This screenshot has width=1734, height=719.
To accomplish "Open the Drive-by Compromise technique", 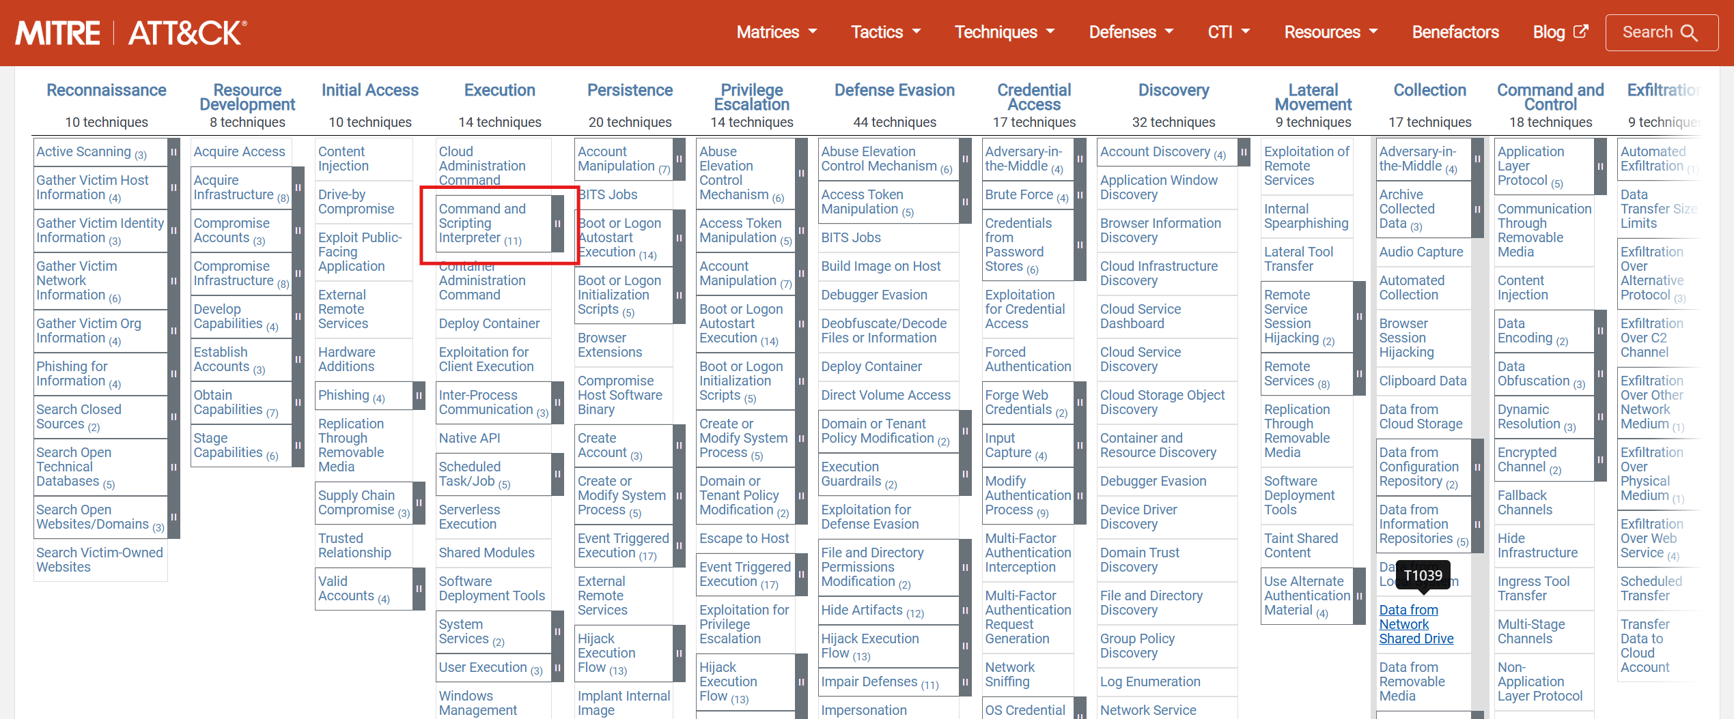I will coord(356,202).
